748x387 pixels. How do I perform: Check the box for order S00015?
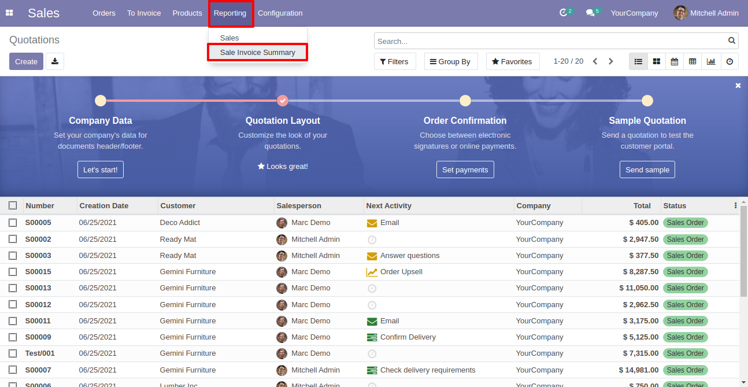[x=13, y=271]
